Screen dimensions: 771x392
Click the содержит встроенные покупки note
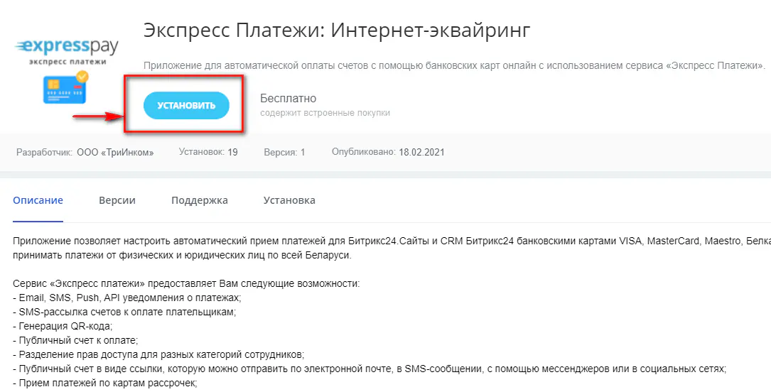(x=325, y=113)
